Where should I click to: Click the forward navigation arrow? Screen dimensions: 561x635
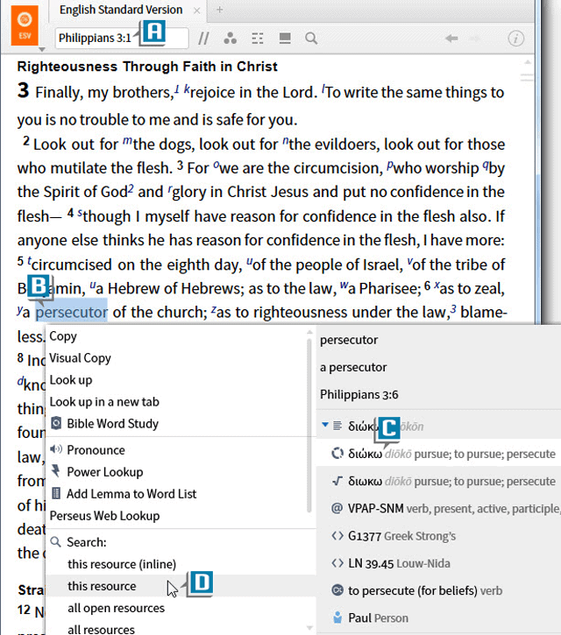tap(478, 39)
